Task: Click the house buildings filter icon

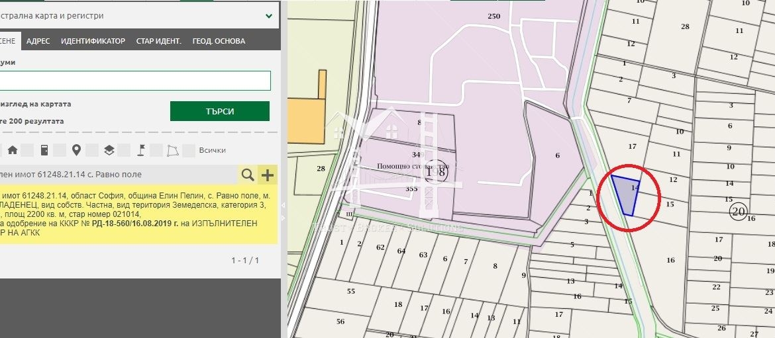Action: point(13,150)
